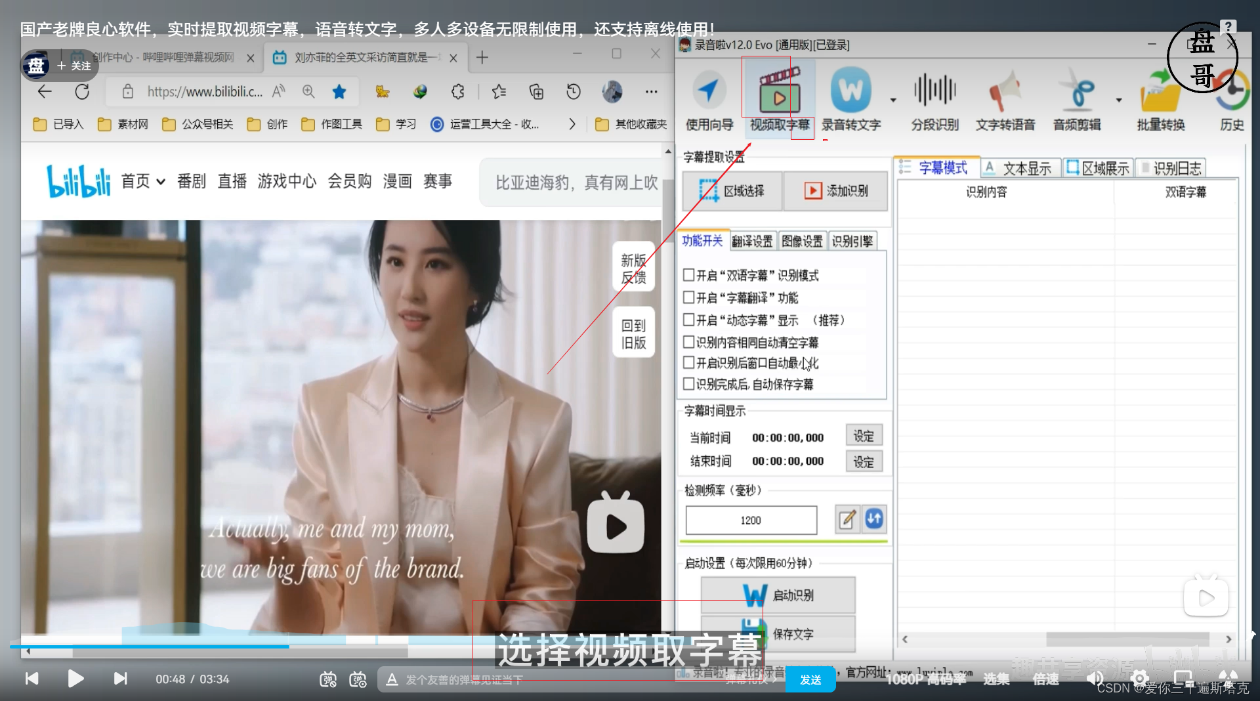This screenshot has height=701, width=1260.
Task: Click the read aloud icon in address bar
Action: (x=279, y=91)
